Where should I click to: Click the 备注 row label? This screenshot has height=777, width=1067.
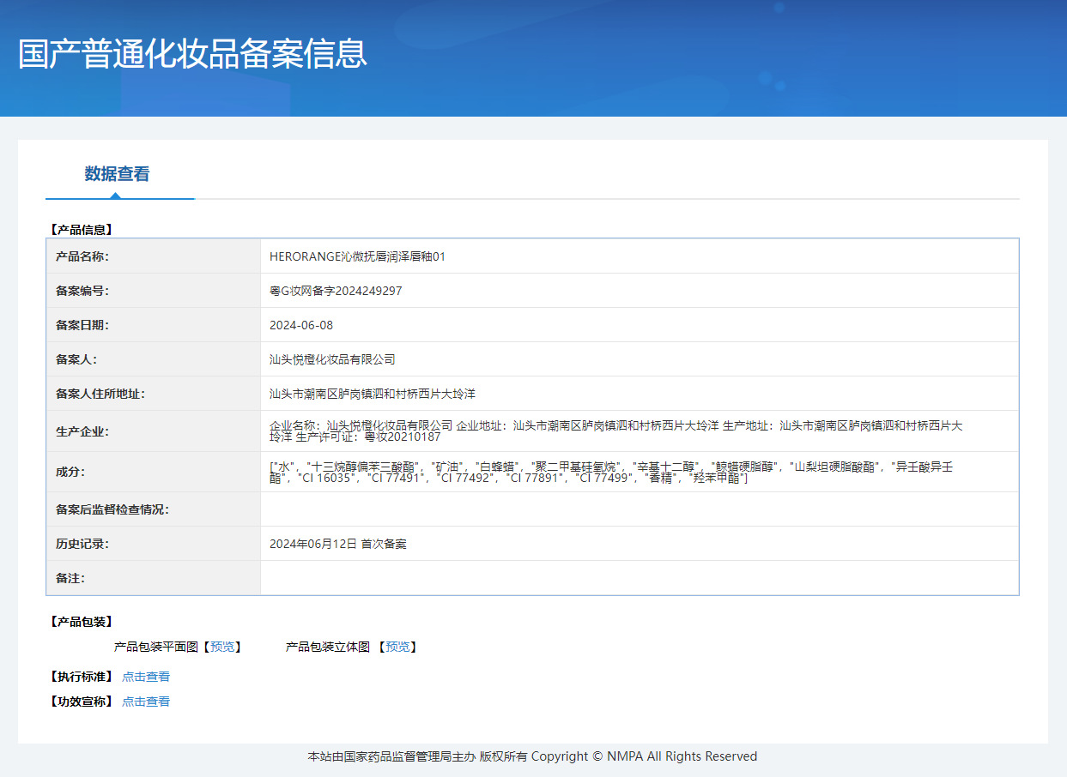click(x=70, y=578)
